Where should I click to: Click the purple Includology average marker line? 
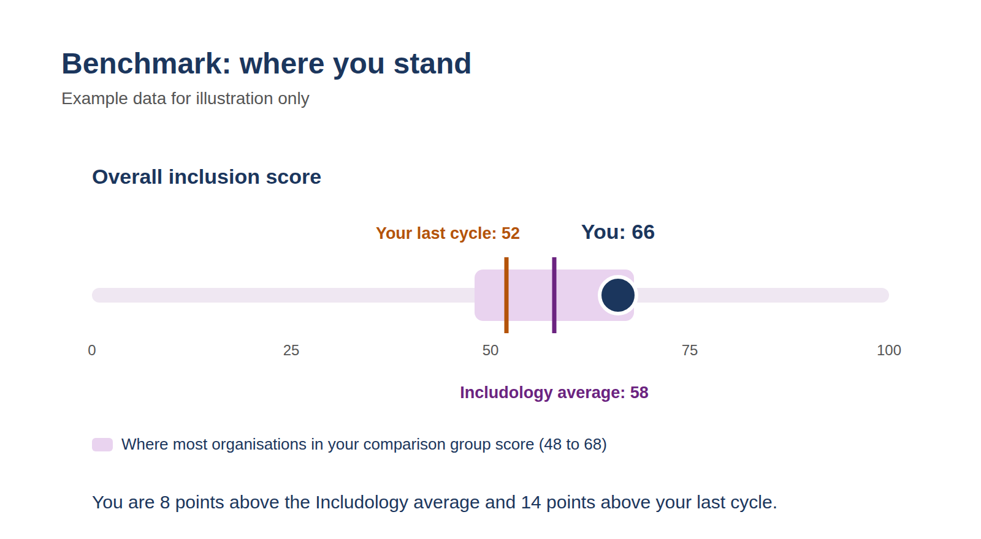click(x=554, y=295)
